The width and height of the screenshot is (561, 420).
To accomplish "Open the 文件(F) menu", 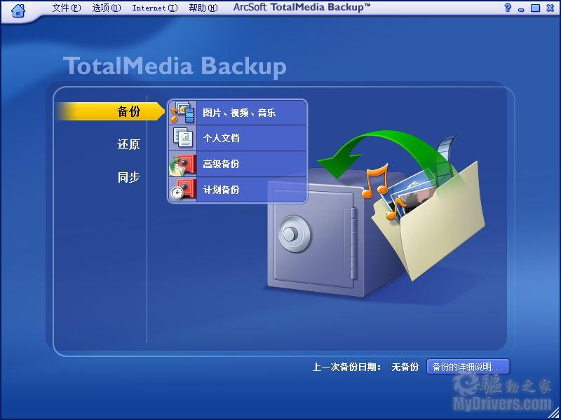I will [67, 8].
